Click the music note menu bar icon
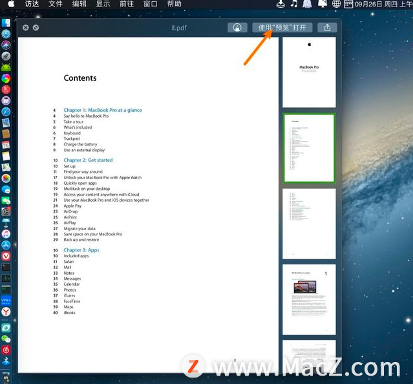This screenshot has height=384, width=413. (x=294, y=4)
